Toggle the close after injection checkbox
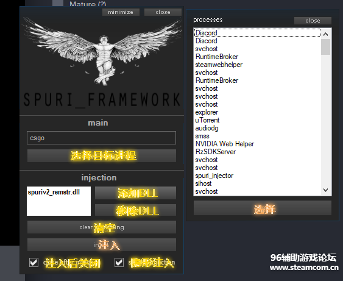The image size is (343, 281). pyautogui.click(x=34, y=262)
